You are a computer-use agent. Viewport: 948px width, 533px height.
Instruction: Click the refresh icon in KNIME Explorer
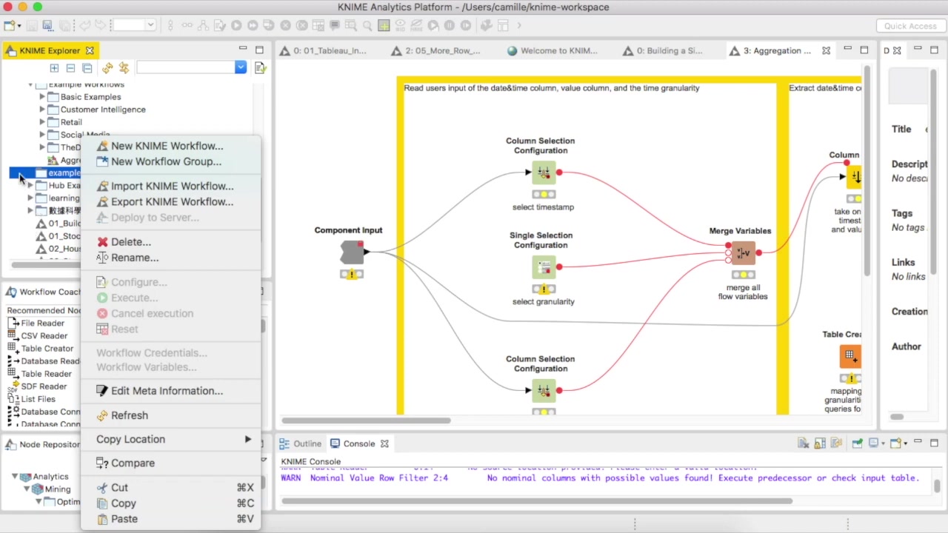[x=107, y=68]
